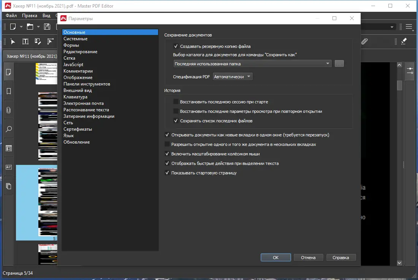The width and height of the screenshot is (418, 280).
Task: Open the Layers/copies sidebar panel icon
Action: (x=8, y=186)
